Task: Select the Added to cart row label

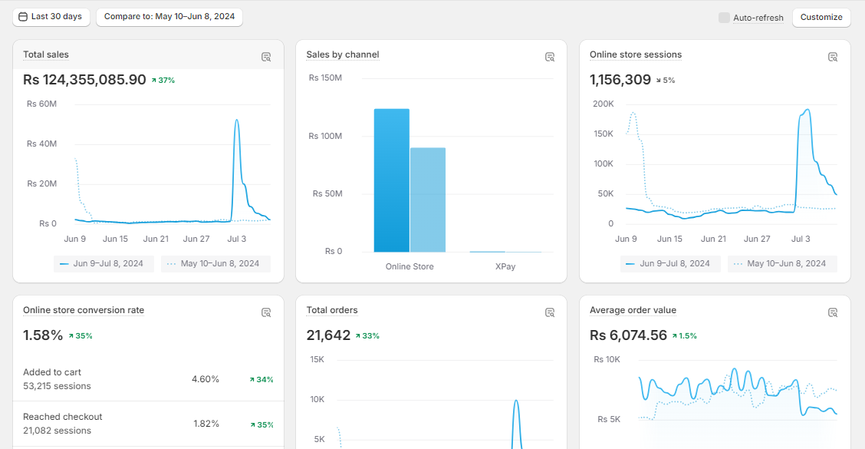Action: (52, 372)
